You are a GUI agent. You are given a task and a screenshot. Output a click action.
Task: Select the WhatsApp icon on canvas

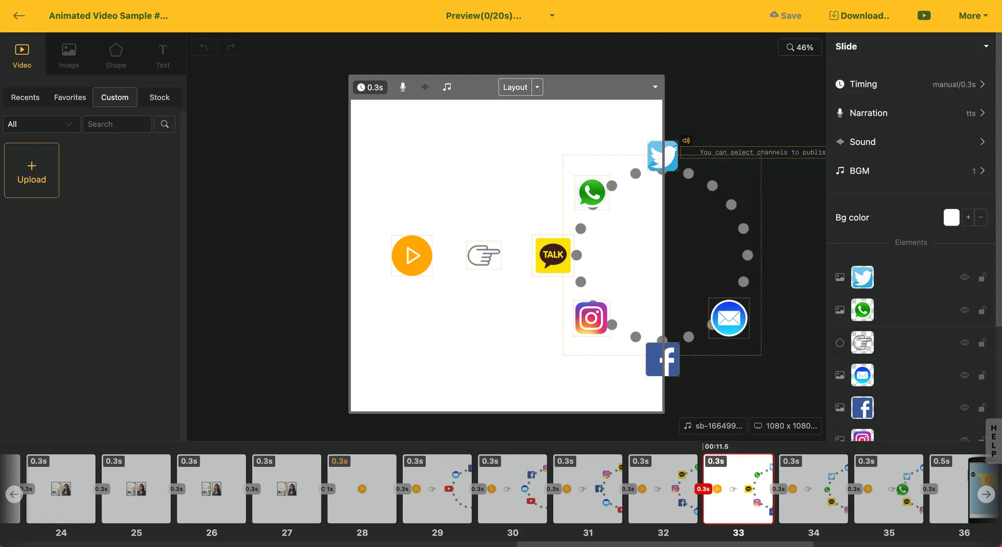592,192
